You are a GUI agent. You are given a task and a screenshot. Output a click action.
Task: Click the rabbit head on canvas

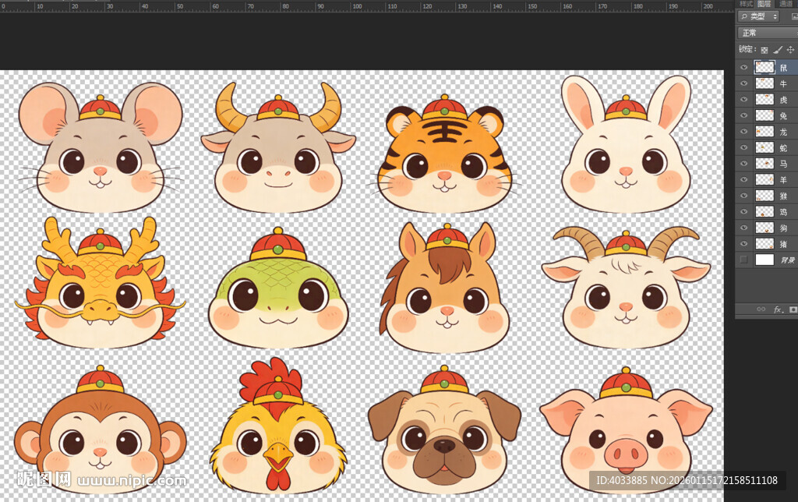coord(626,145)
